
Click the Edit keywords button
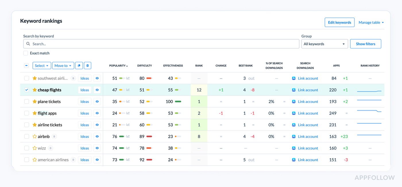click(x=339, y=22)
